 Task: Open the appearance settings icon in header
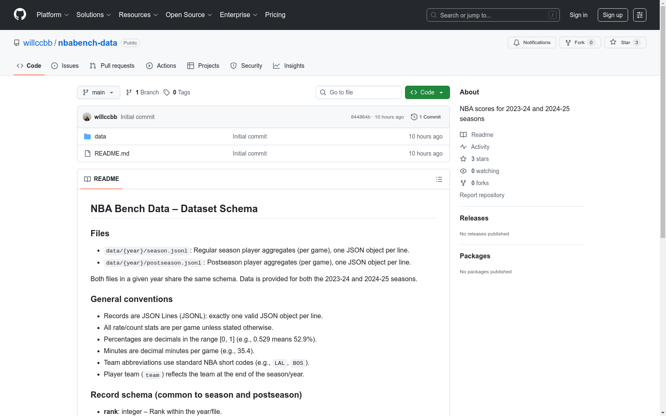click(x=639, y=15)
